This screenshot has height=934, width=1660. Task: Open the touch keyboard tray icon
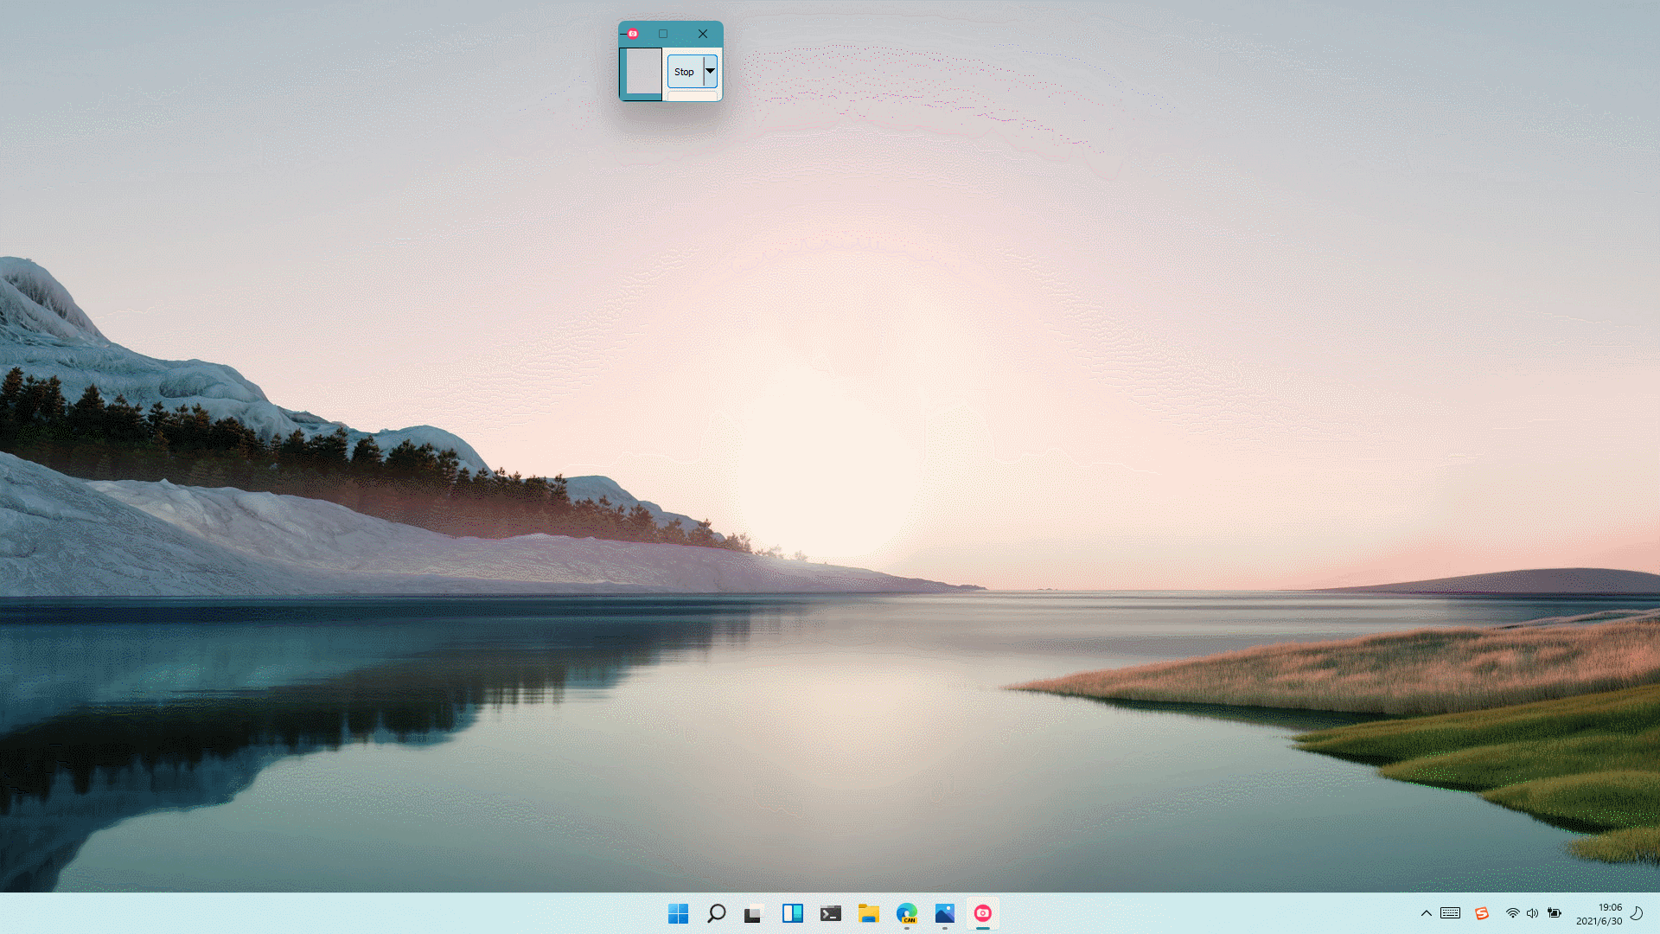(x=1451, y=913)
